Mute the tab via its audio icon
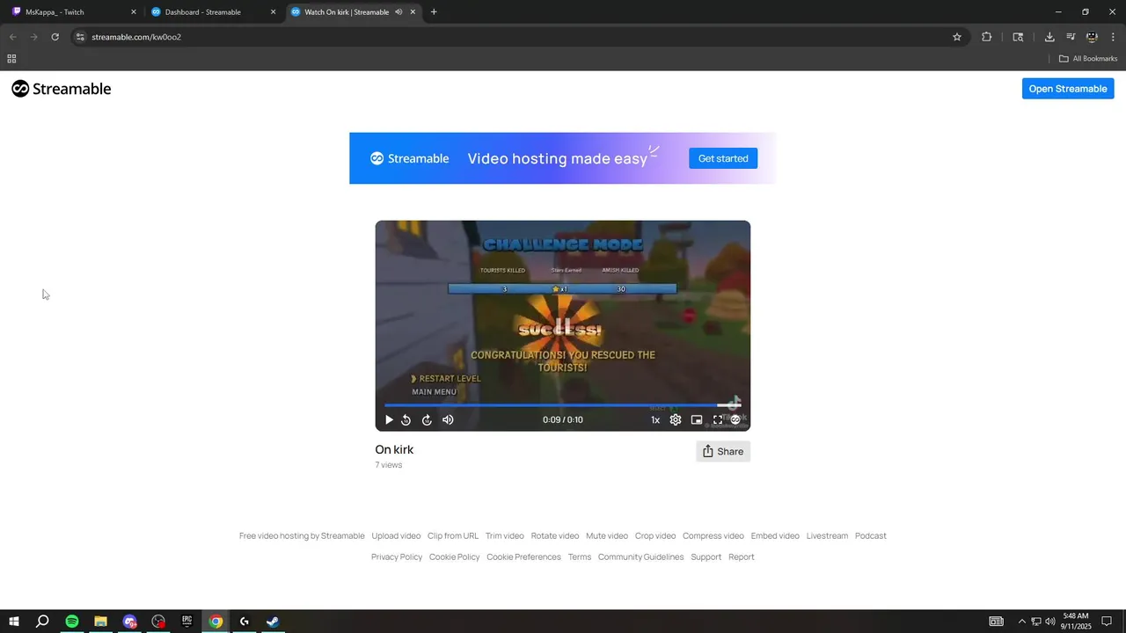Viewport: 1126px width, 633px height. coord(398,12)
